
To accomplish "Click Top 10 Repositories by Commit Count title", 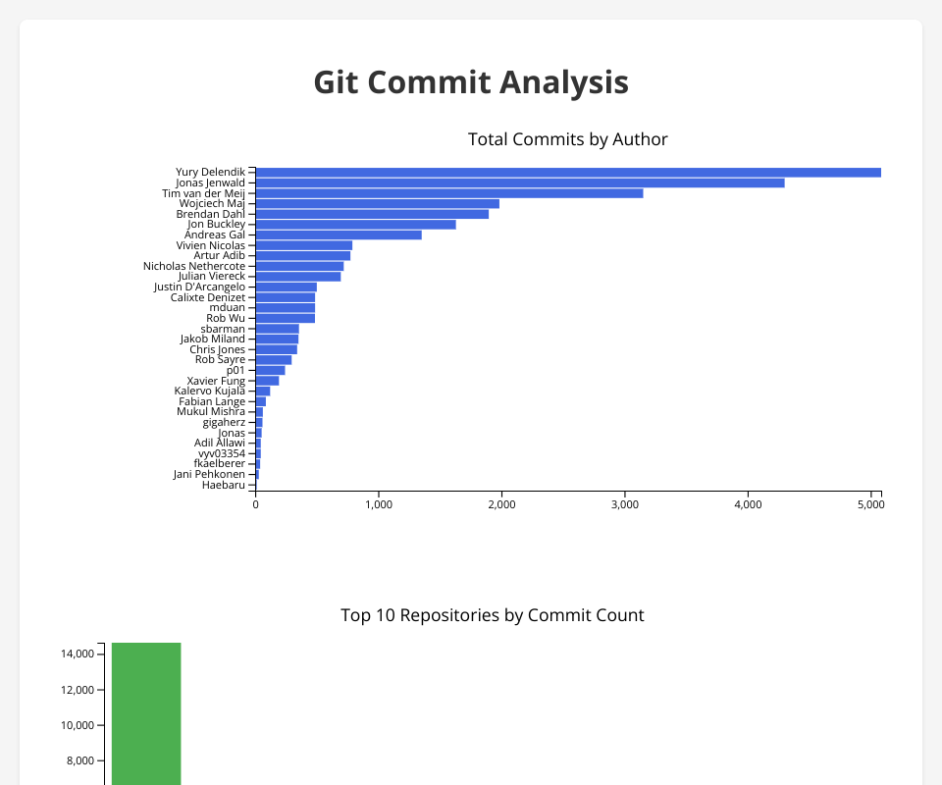I will coord(492,615).
